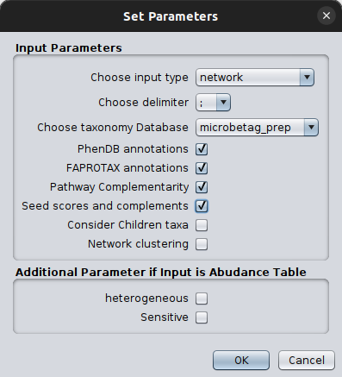Tick the Network clustering checkbox
The image size is (342, 377).
click(202, 244)
